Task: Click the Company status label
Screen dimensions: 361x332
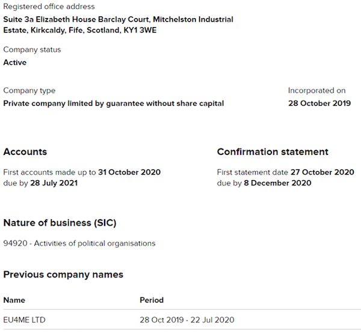Action: (x=32, y=50)
